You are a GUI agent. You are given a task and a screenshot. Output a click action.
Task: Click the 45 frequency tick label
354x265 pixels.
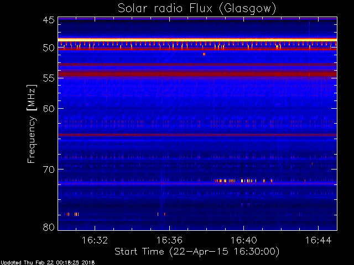point(49,20)
